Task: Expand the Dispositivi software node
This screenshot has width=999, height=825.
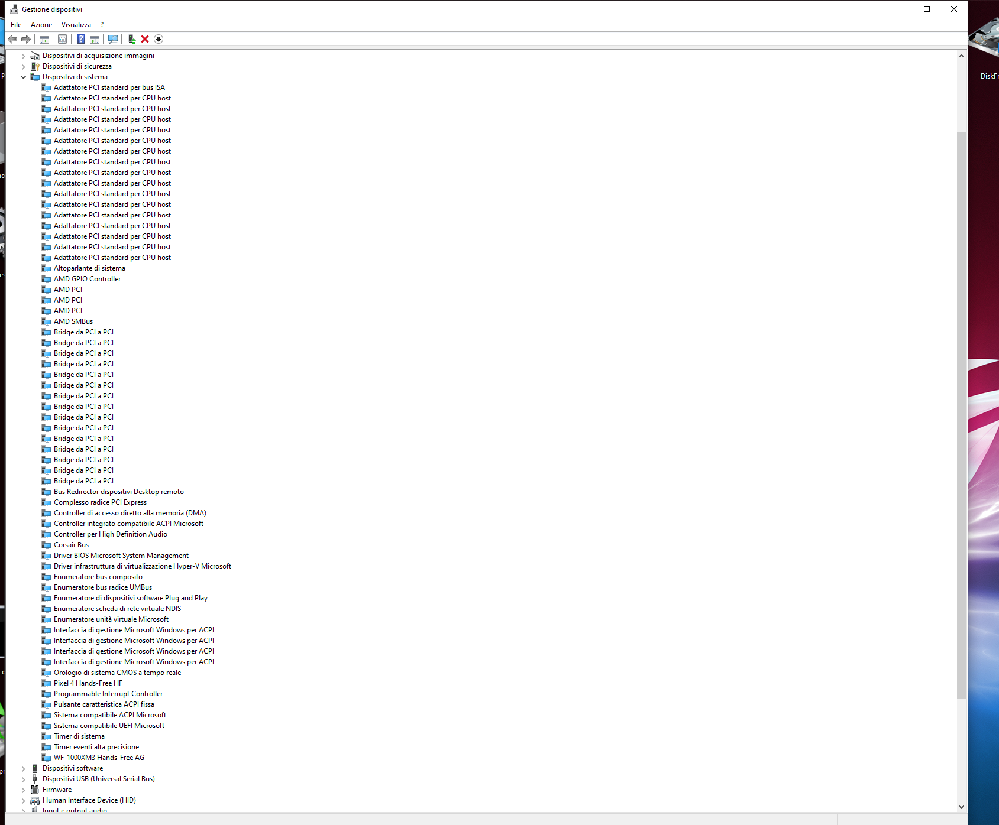Action: click(24, 768)
